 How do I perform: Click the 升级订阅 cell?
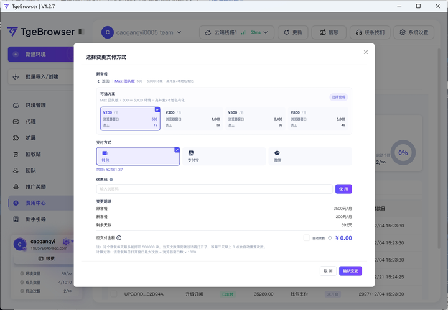[x=194, y=294]
